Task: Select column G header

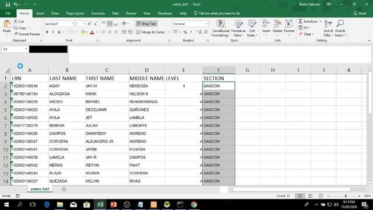Action: 247,70
